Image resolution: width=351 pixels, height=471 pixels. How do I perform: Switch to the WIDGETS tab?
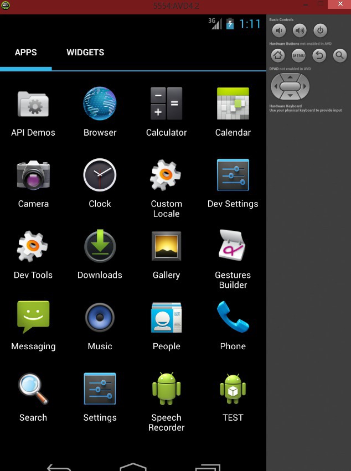click(85, 52)
